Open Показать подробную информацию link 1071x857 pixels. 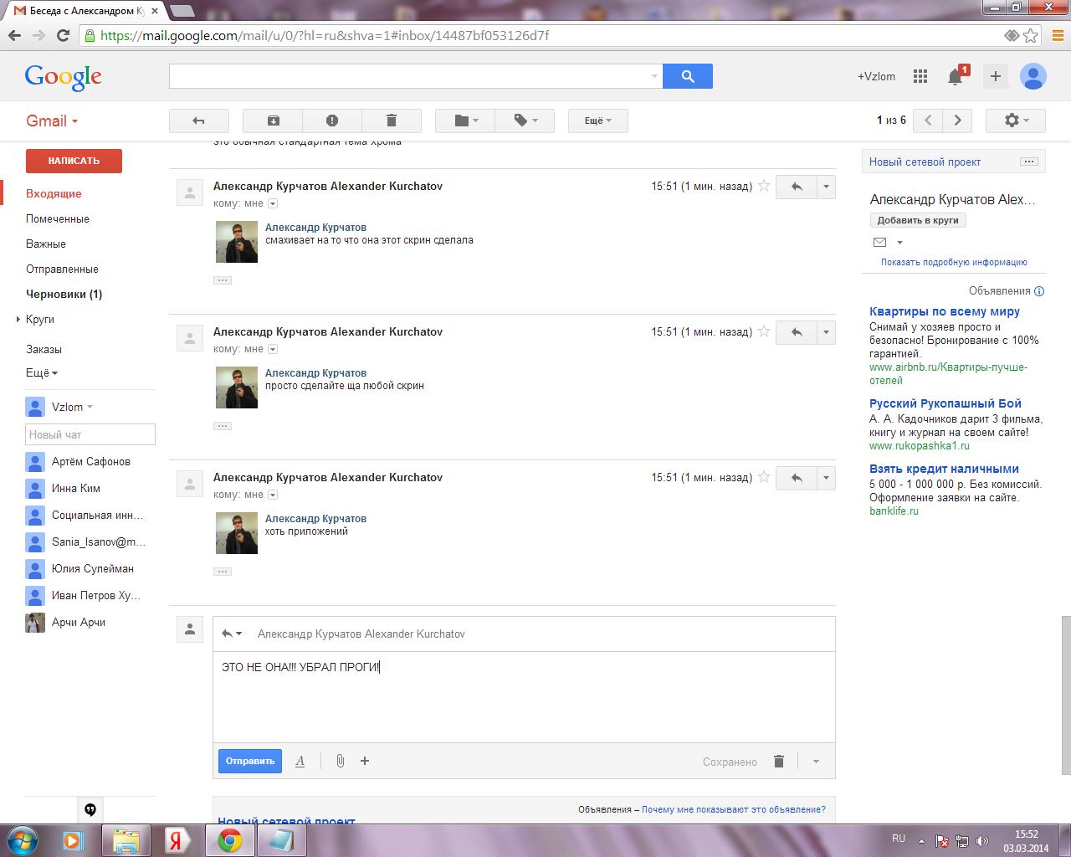(x=954, y=262)
